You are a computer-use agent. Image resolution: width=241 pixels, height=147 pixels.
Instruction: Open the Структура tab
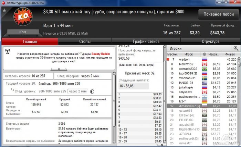click(211, 41)
